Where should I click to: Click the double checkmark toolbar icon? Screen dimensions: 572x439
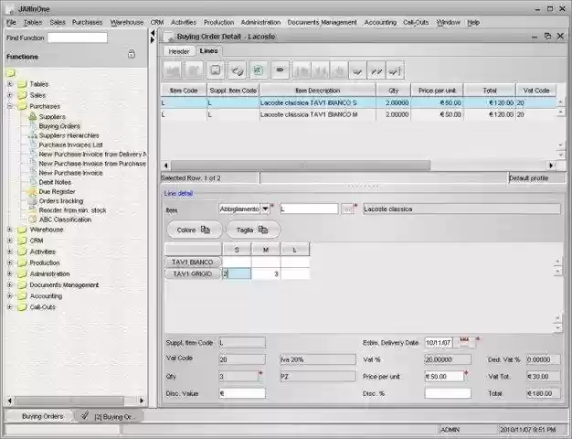[376, 70]
